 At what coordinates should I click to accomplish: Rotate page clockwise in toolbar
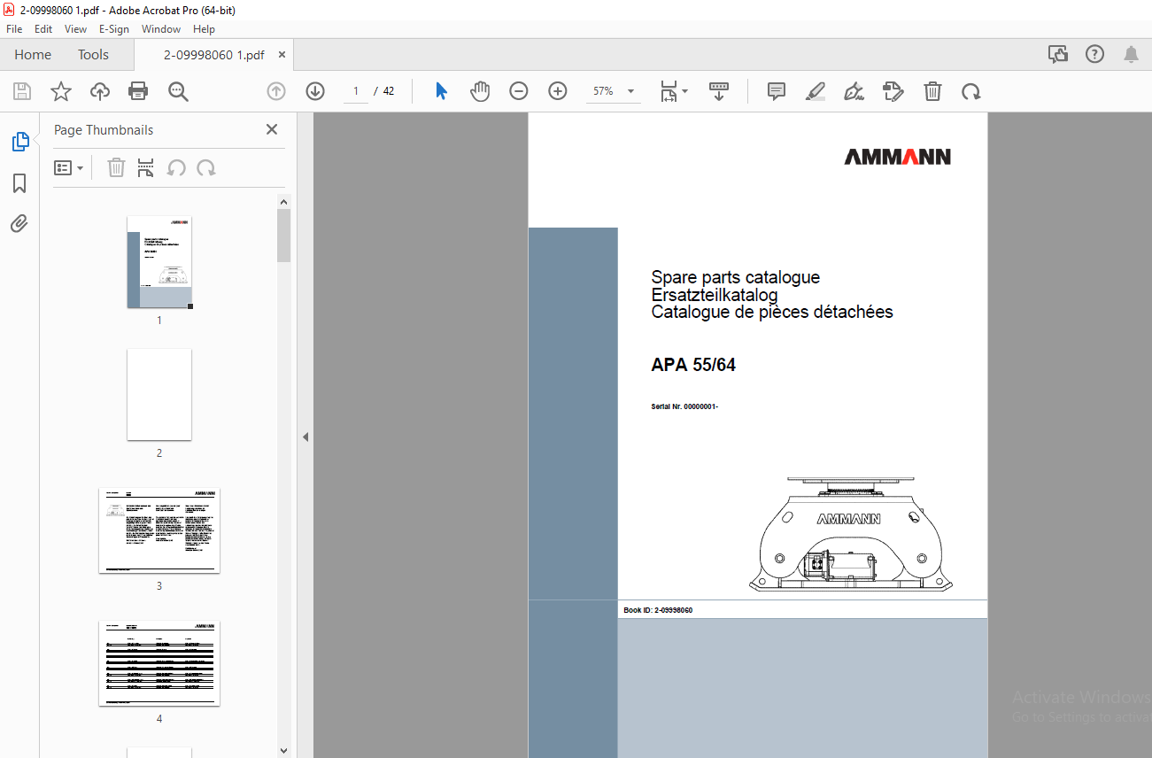coord(971,91)
